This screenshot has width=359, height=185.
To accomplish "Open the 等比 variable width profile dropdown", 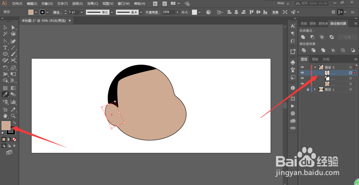I will tap(112, 12).
